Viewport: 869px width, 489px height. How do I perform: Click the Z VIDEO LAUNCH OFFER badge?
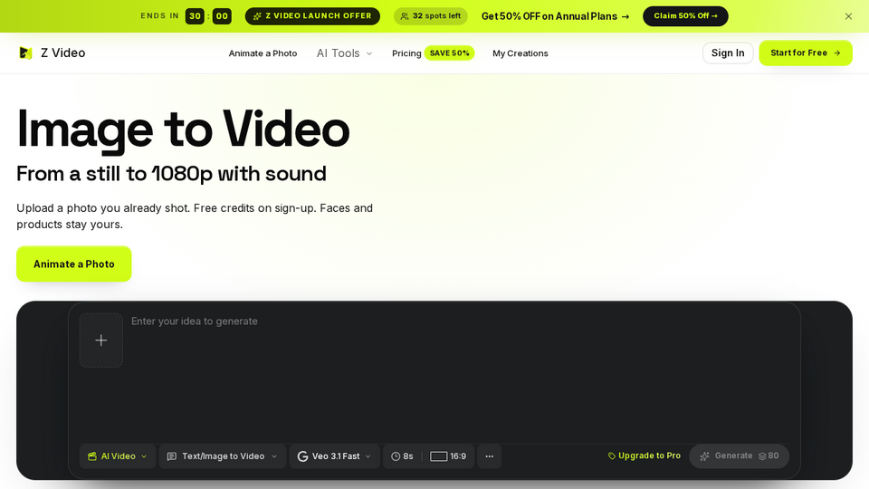[312, 16]
